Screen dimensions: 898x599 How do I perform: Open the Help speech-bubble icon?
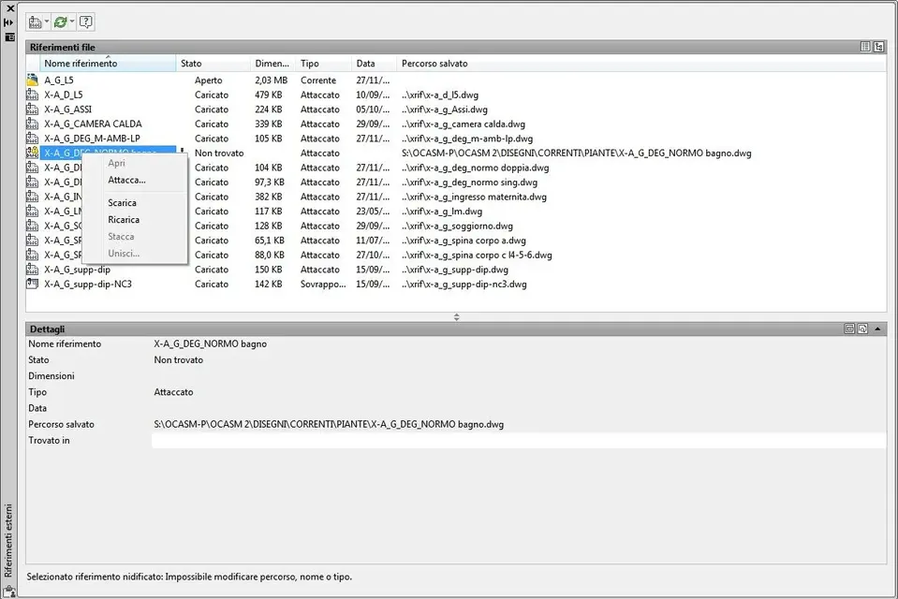coord(85,22)
